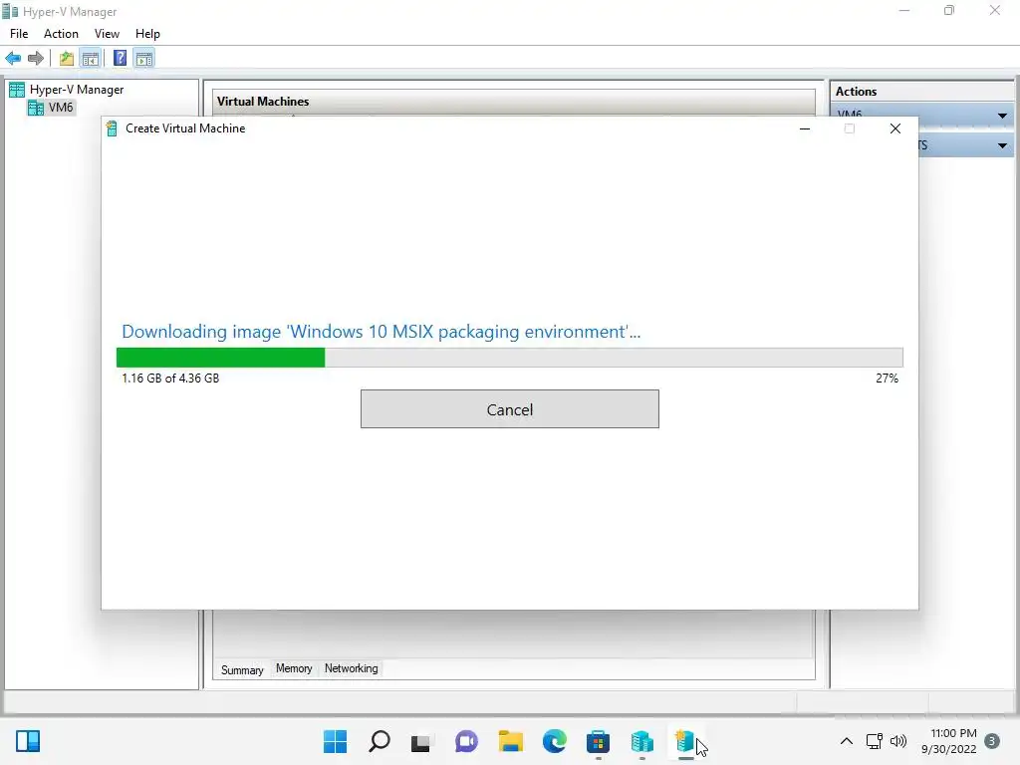Image resolution: width=1020 pixels, height=765 pixels.
Task: Cancel the image download
Action: click(x=509, y=409)
